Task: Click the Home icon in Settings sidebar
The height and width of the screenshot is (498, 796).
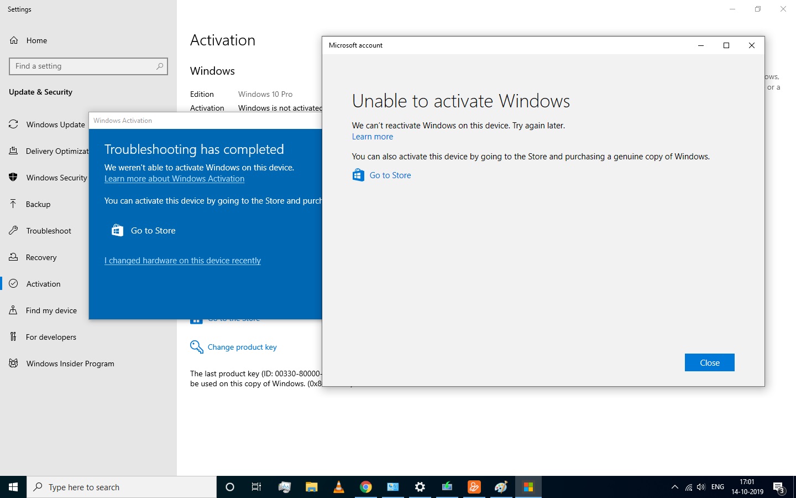Action: tap(14, 40)
